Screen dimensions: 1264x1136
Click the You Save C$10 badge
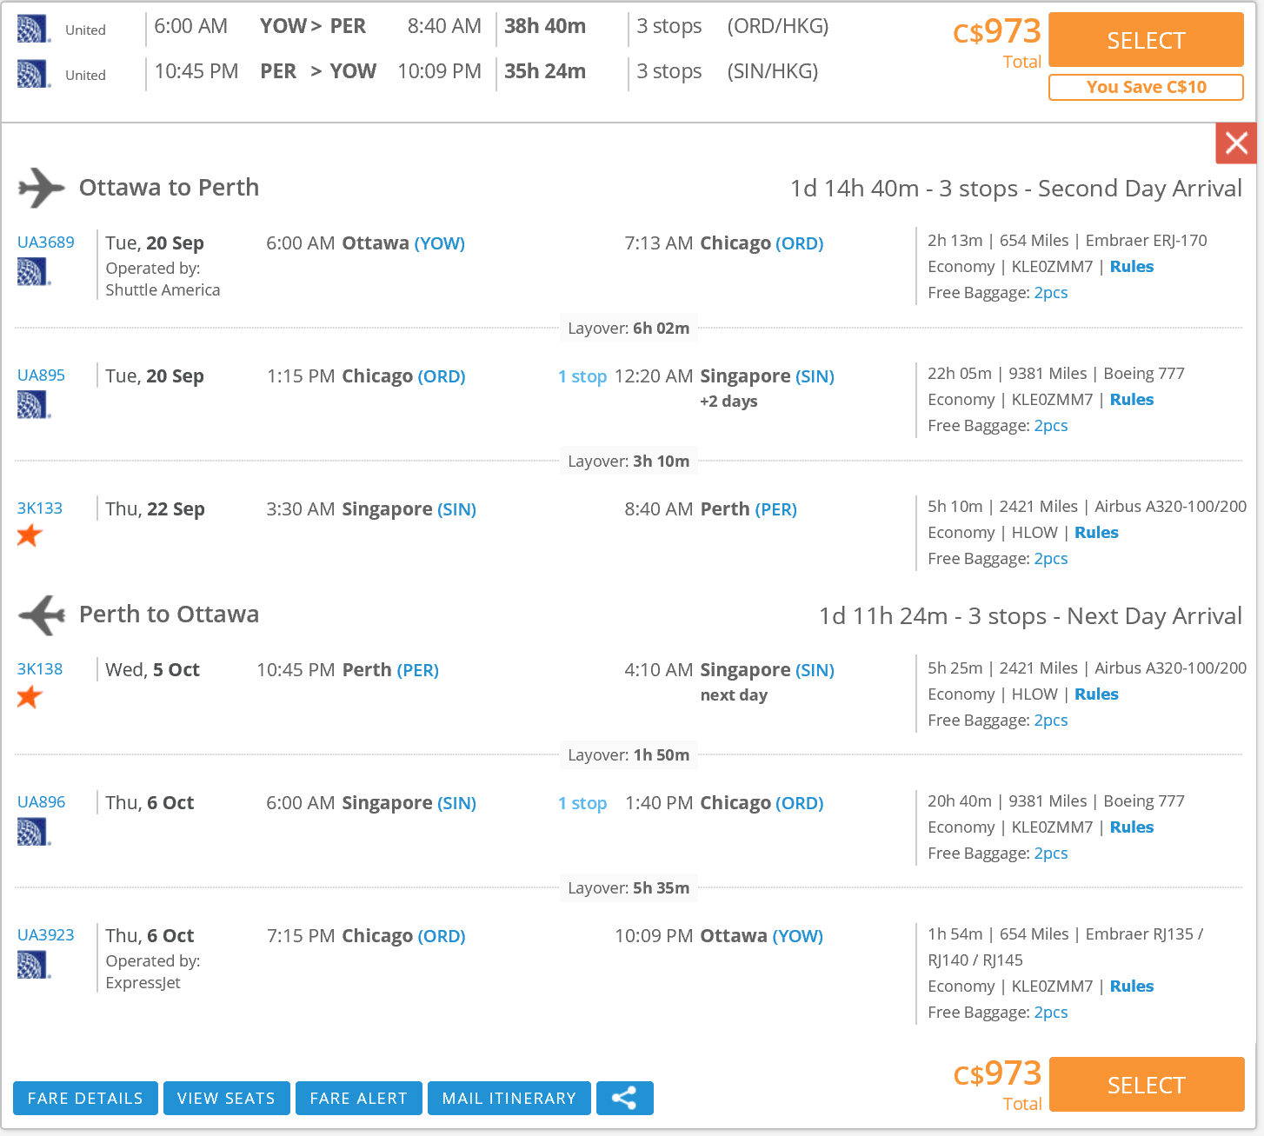[1146, 87]
